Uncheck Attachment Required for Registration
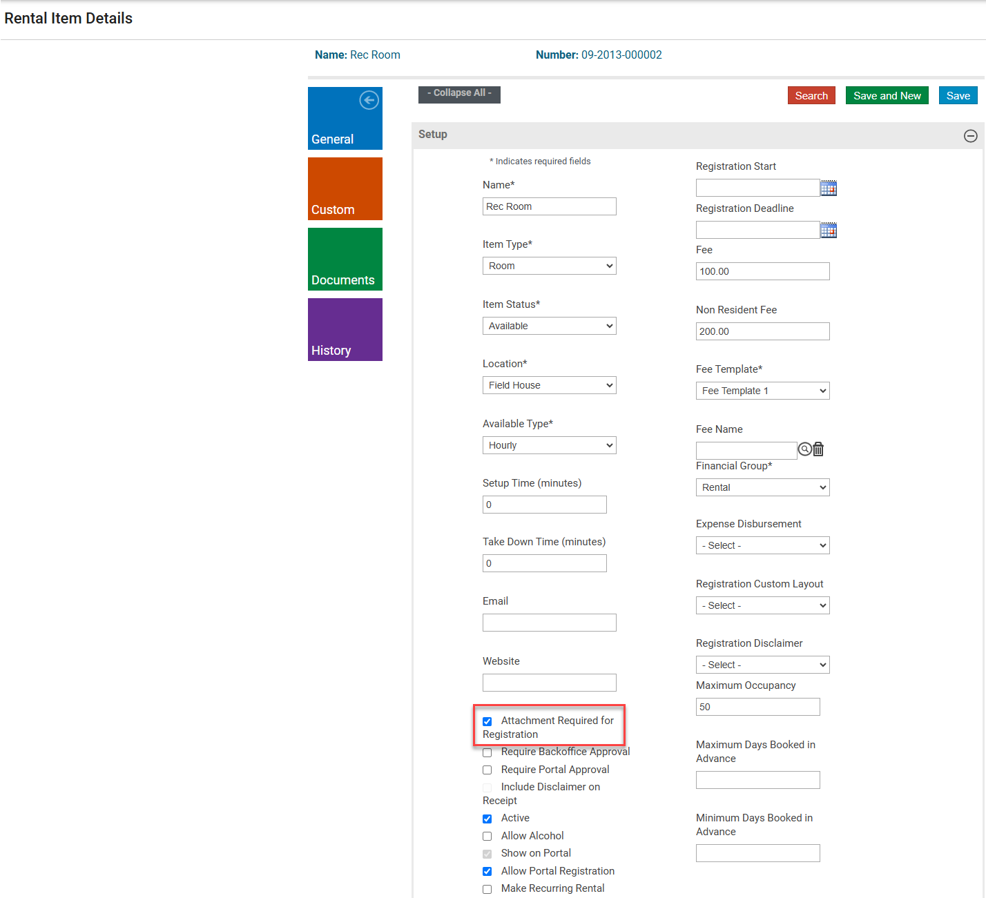Image resolution: width=986 pixels, height=898 pixels. point(487,721)
